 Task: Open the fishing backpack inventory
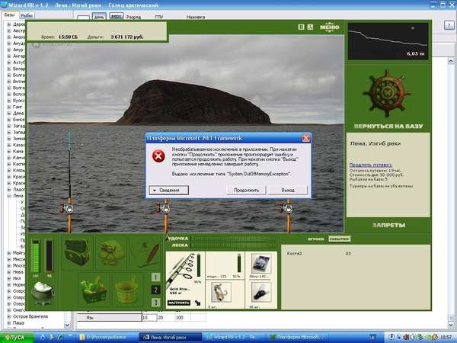[x=76, y=252]
